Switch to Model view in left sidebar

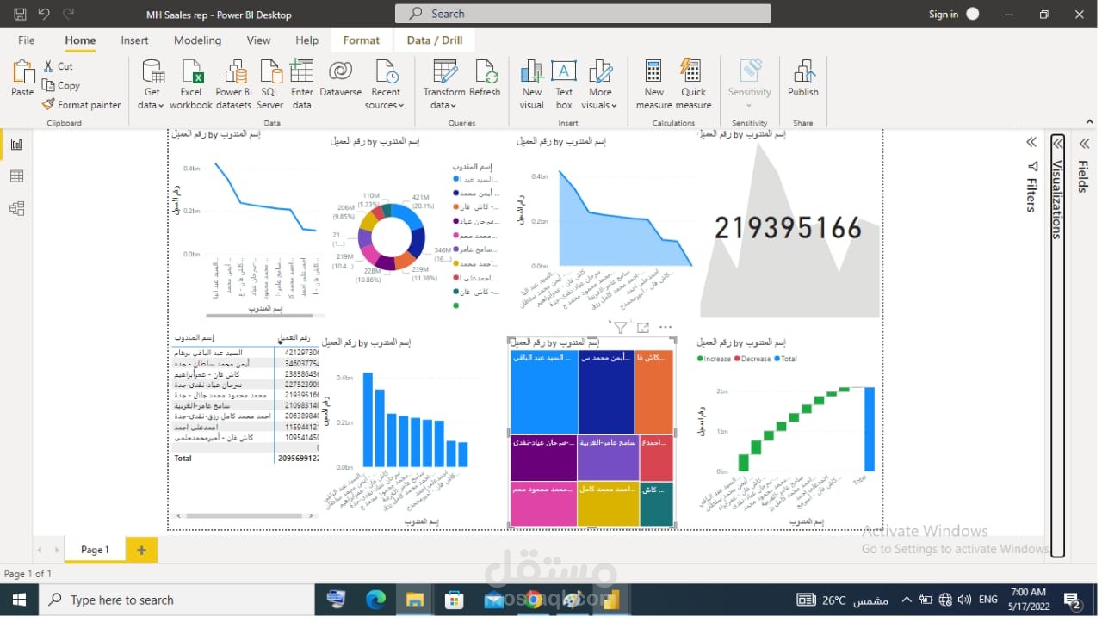(x=16, y=208)
